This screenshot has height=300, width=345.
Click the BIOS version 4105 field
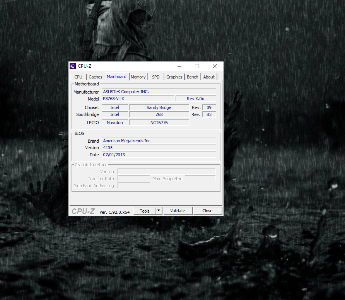tap(159, 148)
